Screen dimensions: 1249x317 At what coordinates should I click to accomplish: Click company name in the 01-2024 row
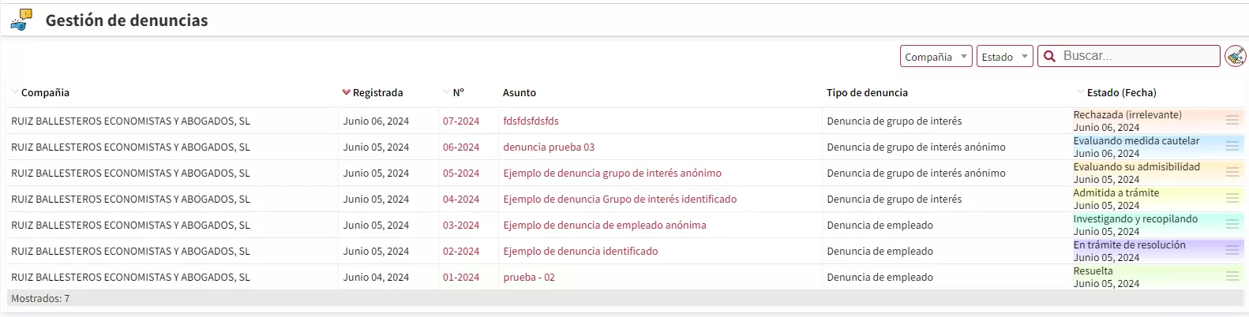[130, 277]
